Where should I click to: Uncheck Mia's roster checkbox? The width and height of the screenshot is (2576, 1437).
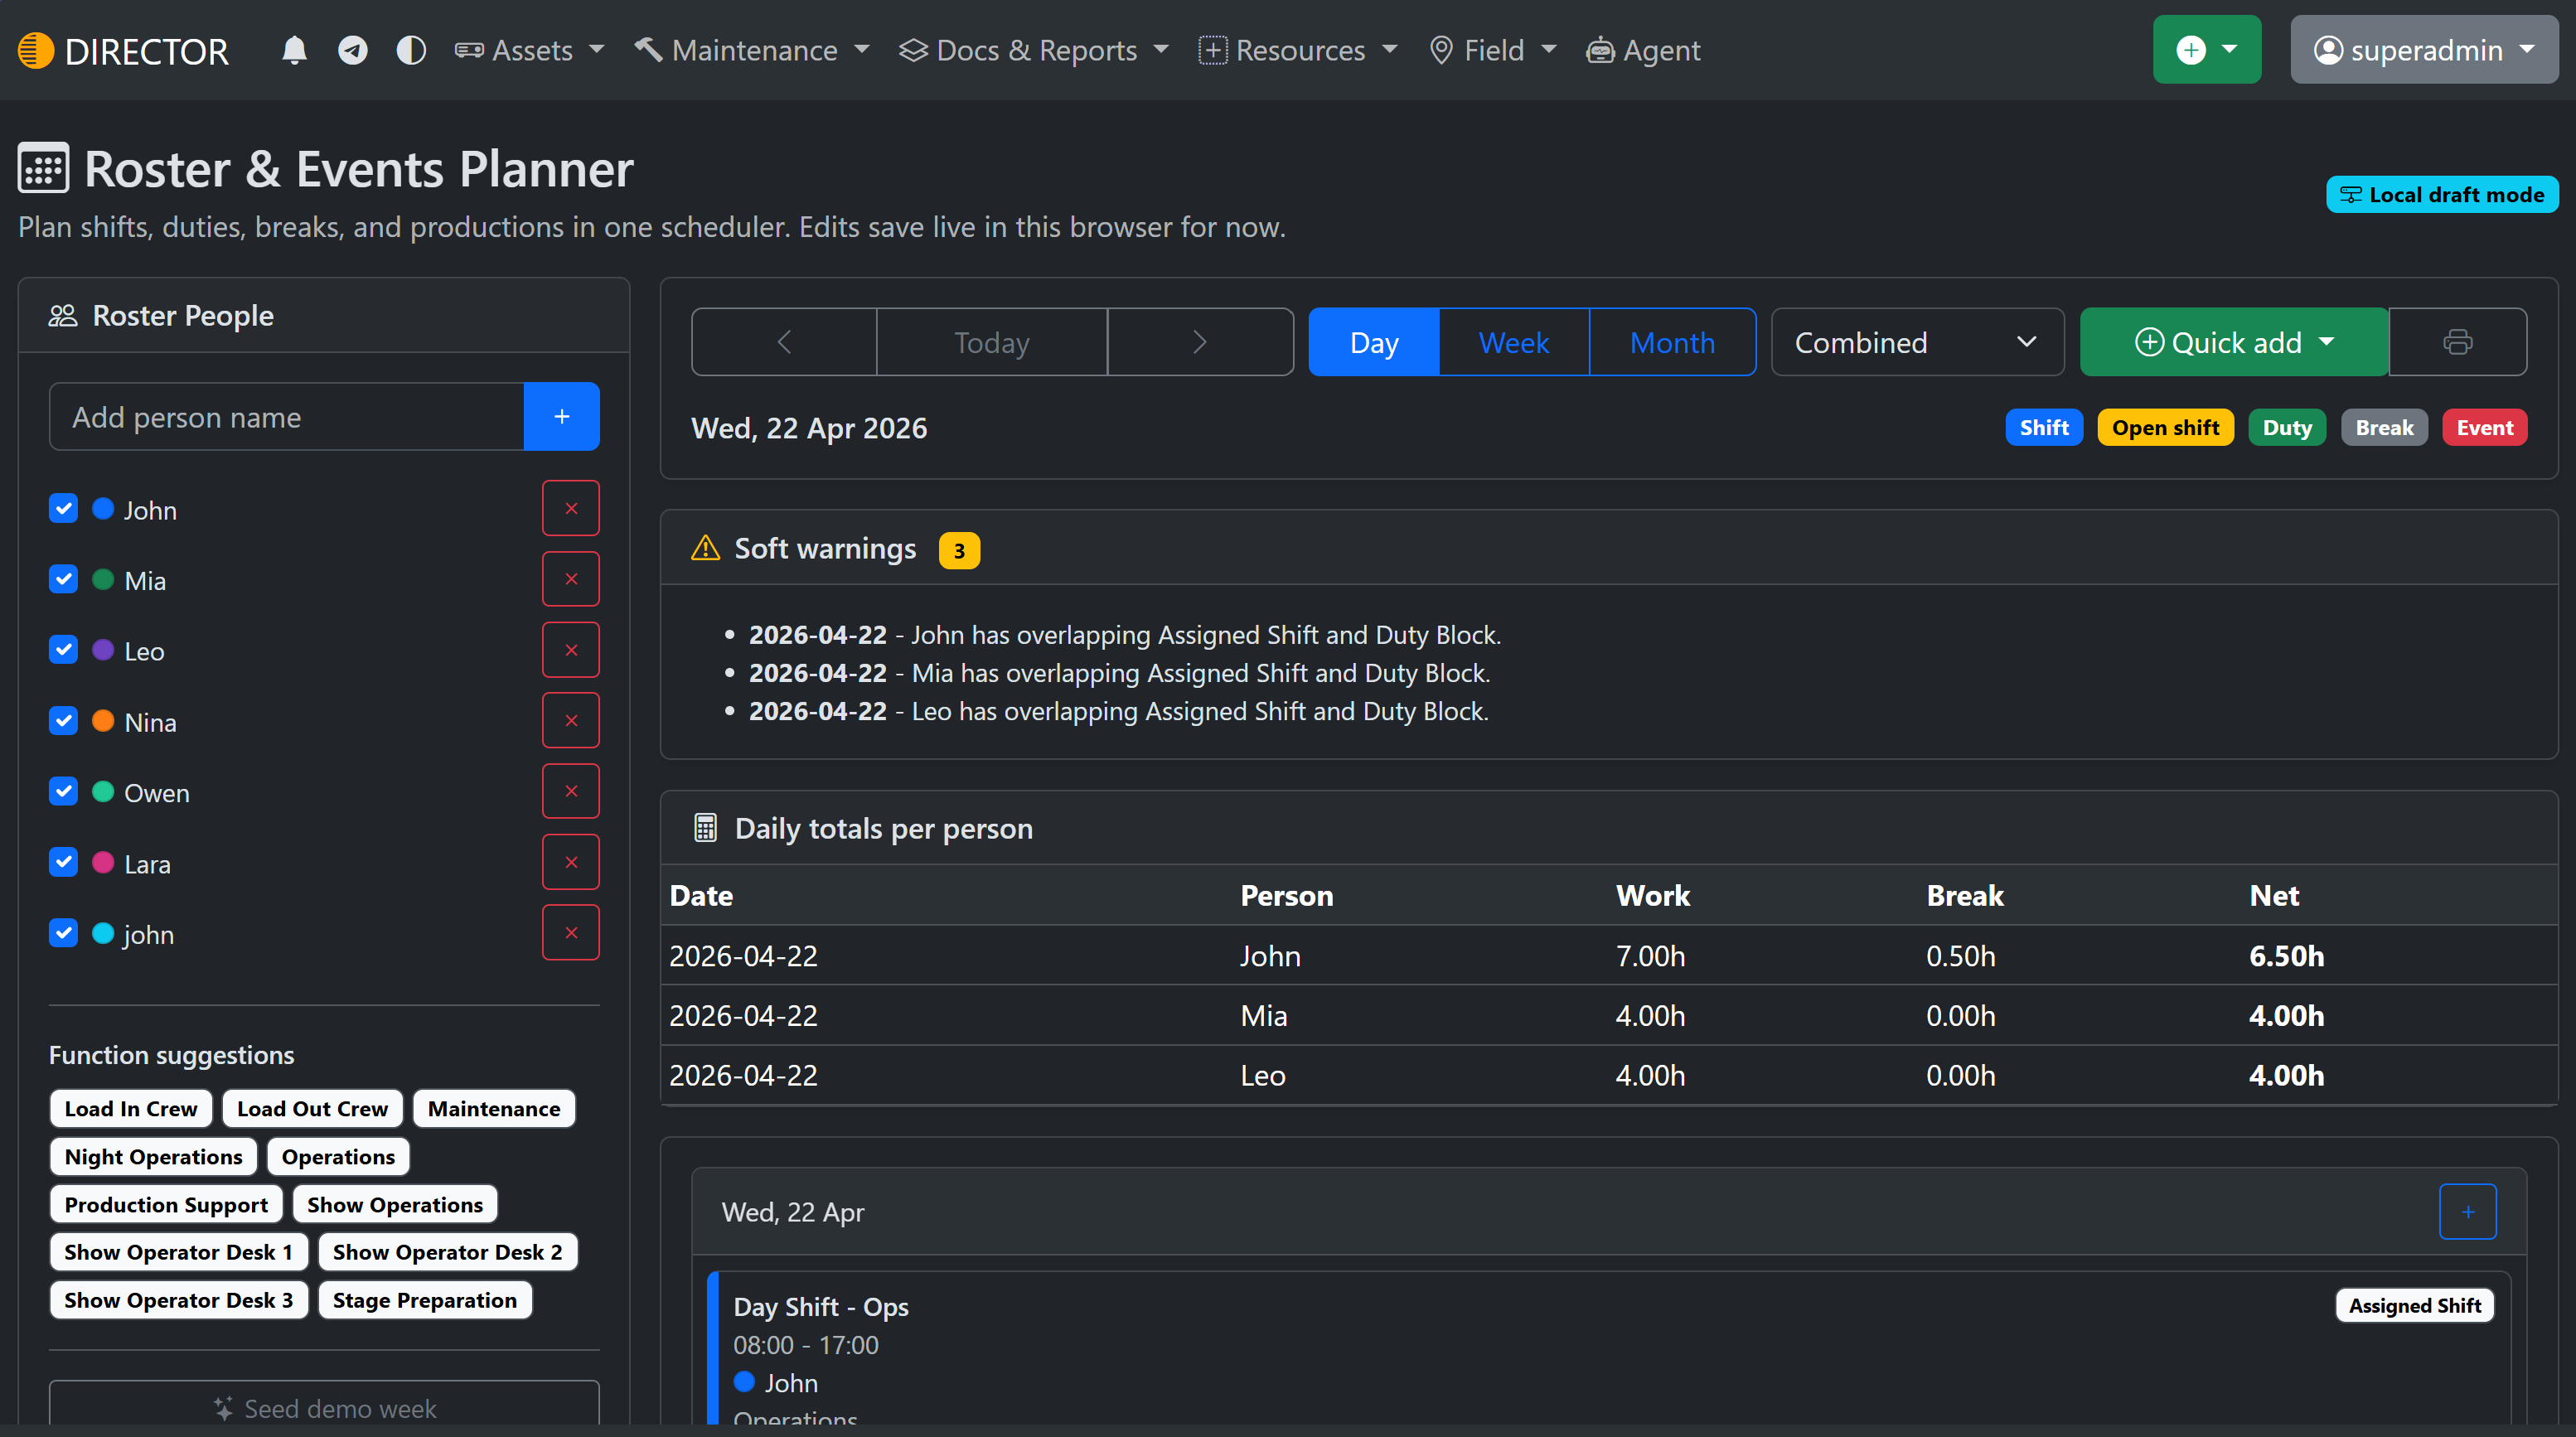coord(63,580)
